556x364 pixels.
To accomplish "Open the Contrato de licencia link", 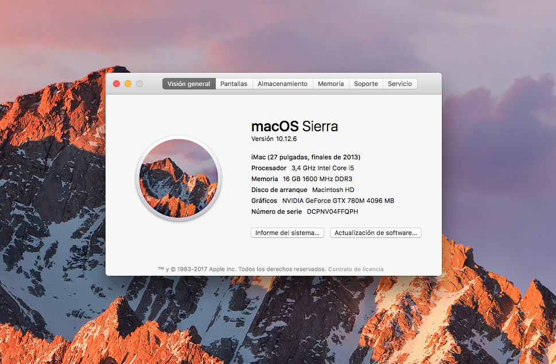I will point(356,269).
